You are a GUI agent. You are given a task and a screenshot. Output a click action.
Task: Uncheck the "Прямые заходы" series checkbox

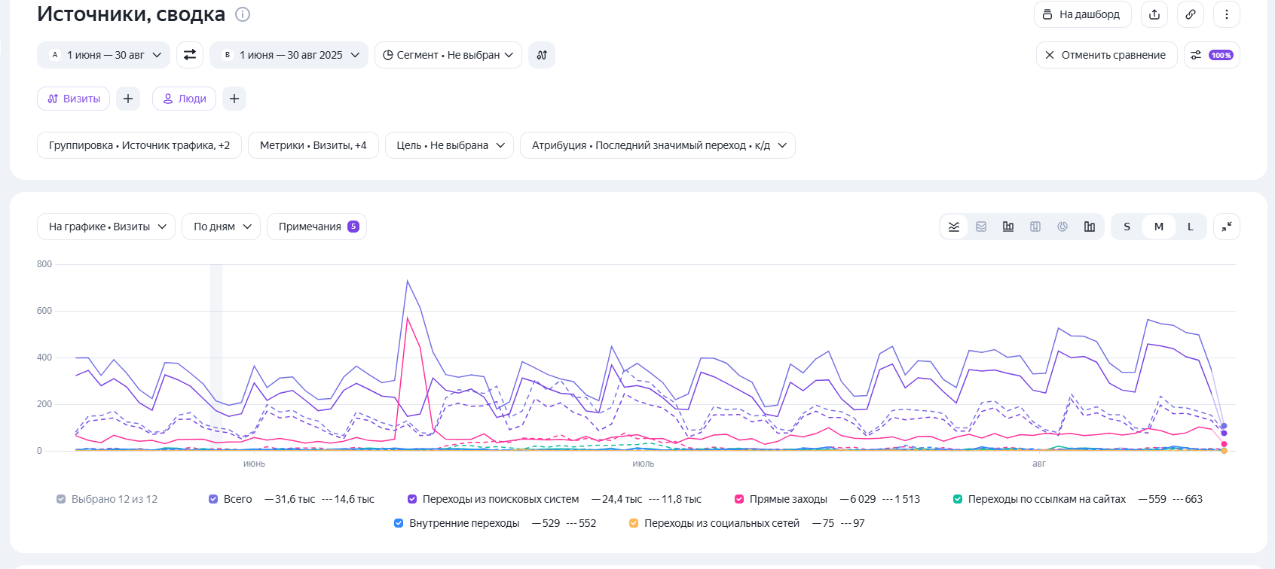(739, 499)
